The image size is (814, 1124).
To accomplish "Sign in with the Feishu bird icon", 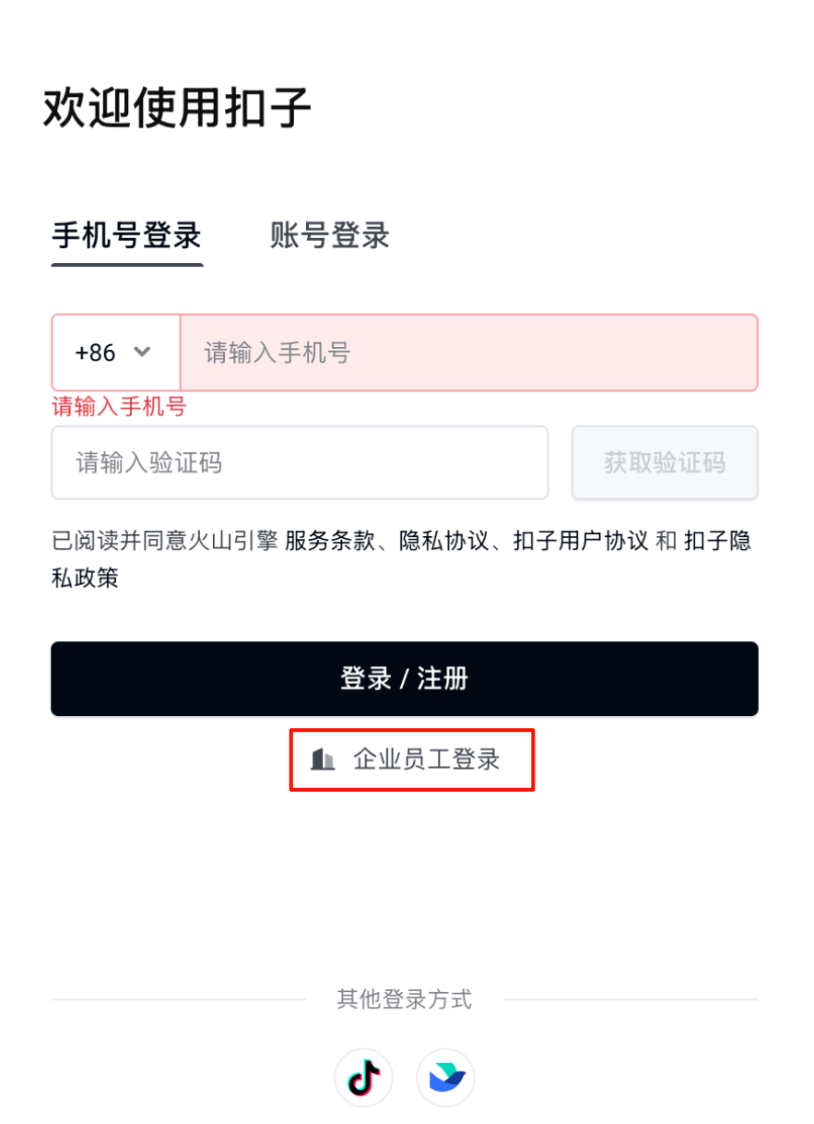I will coord(446,1077).
